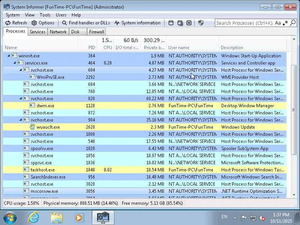This screenshot has width=300, height=225.
Task: Select svchost.exe with PID 1008
Action: pyautogui.click(x=145, y=134)
